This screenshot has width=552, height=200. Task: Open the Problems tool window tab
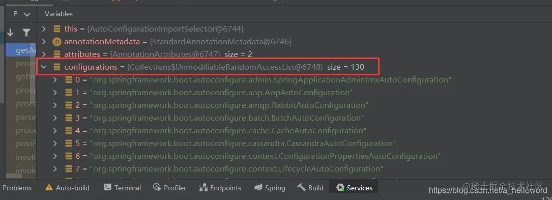click(17, 188)
